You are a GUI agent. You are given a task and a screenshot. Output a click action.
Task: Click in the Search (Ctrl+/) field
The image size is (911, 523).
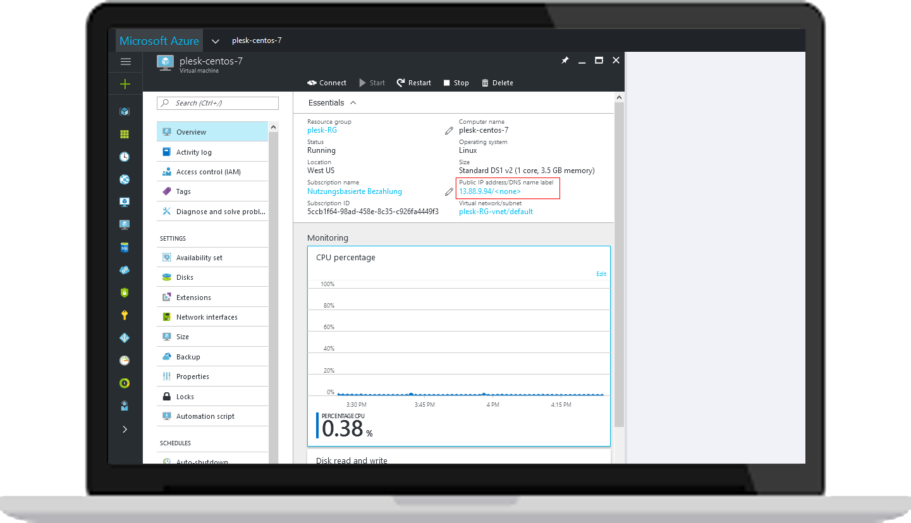click(217, 103)
